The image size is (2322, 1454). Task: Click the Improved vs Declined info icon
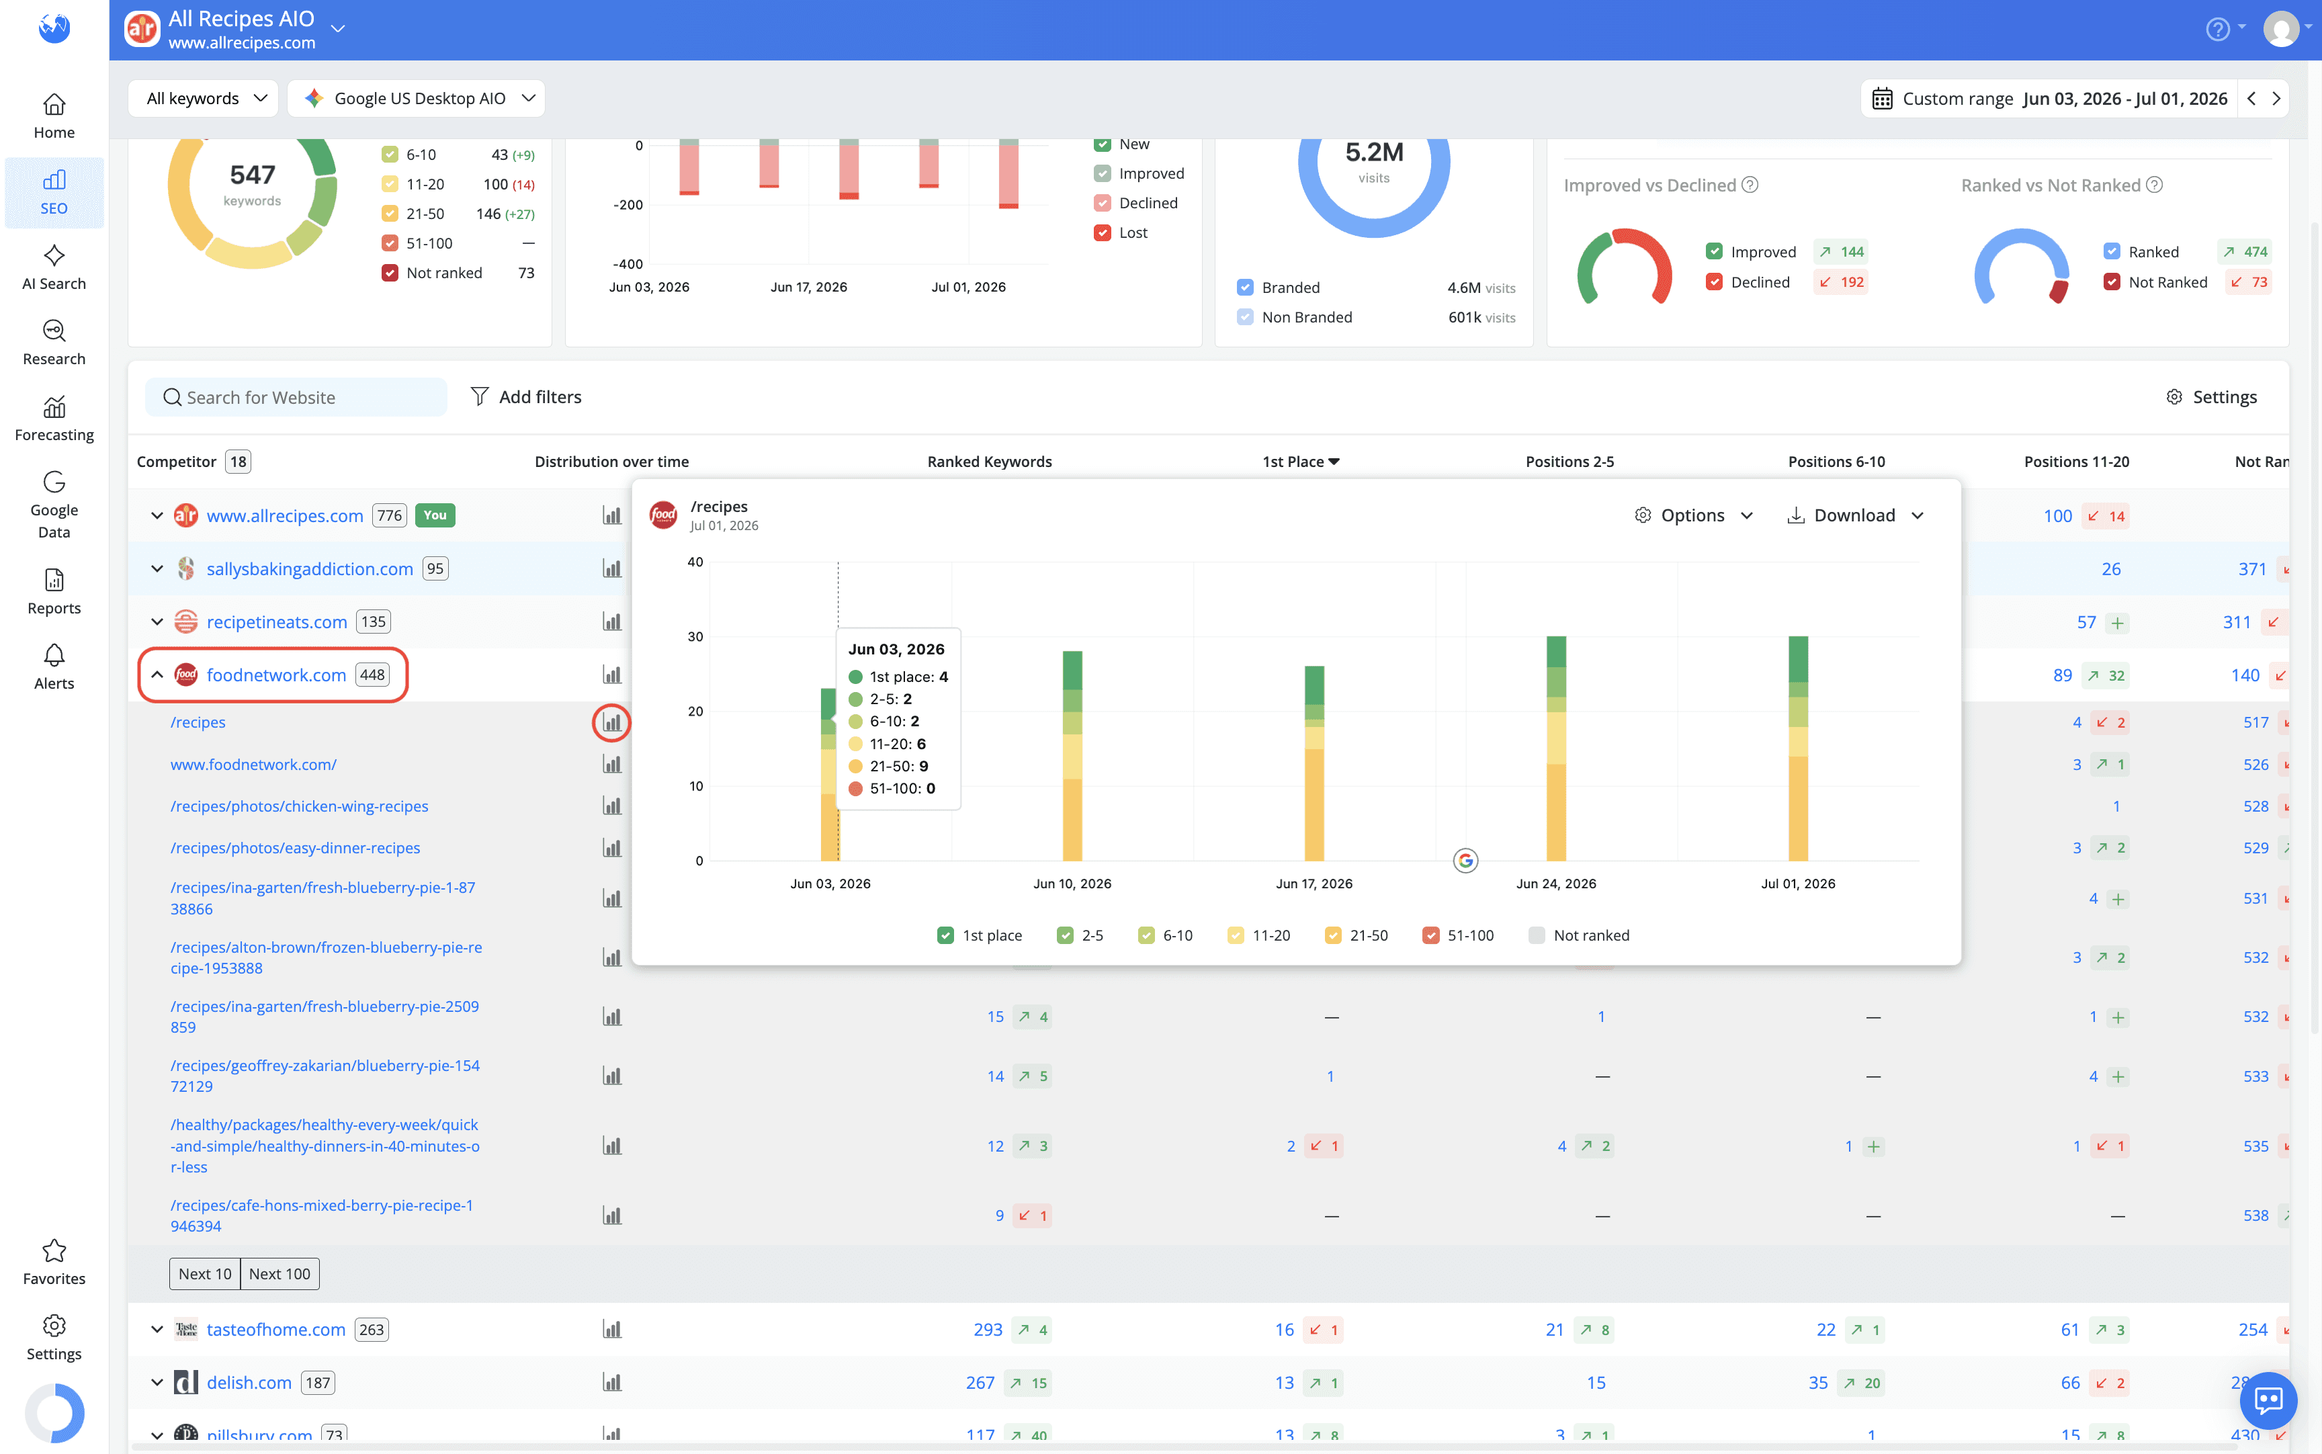click(x=1750, y=185)
